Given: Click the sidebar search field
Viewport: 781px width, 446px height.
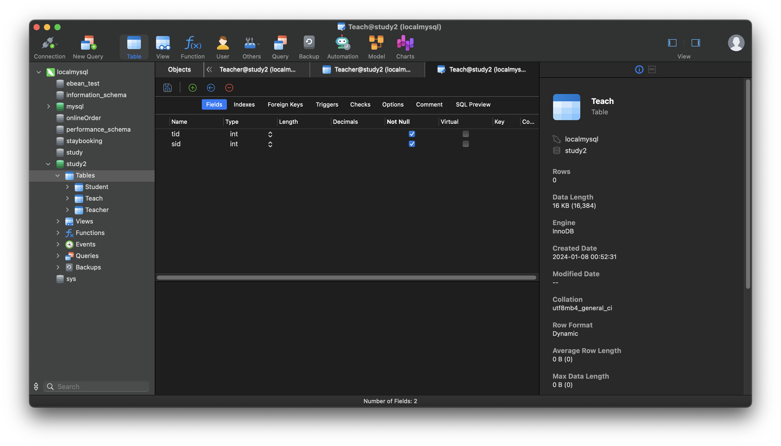Looking at the screenshot, I should [96, 386].
